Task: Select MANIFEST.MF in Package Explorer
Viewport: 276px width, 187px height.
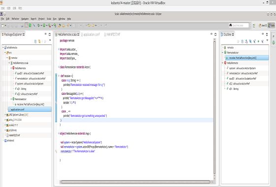Action: [x=14, y=135]
